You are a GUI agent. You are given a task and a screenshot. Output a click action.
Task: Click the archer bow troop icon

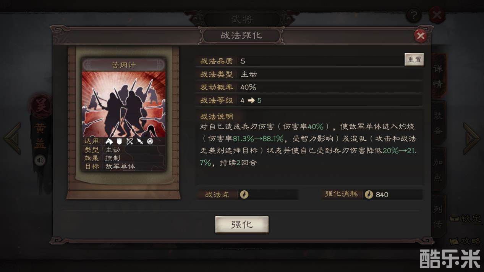[129, 142]
